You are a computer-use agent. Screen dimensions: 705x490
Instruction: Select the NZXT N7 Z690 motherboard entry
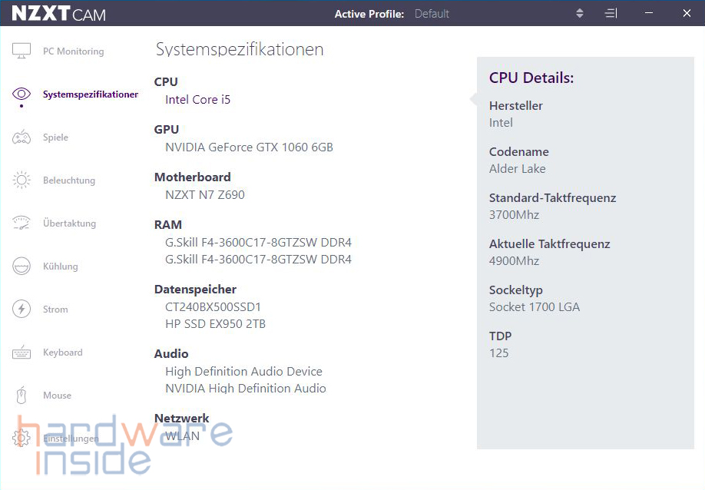pyautogui.click(x=205, y=195)
